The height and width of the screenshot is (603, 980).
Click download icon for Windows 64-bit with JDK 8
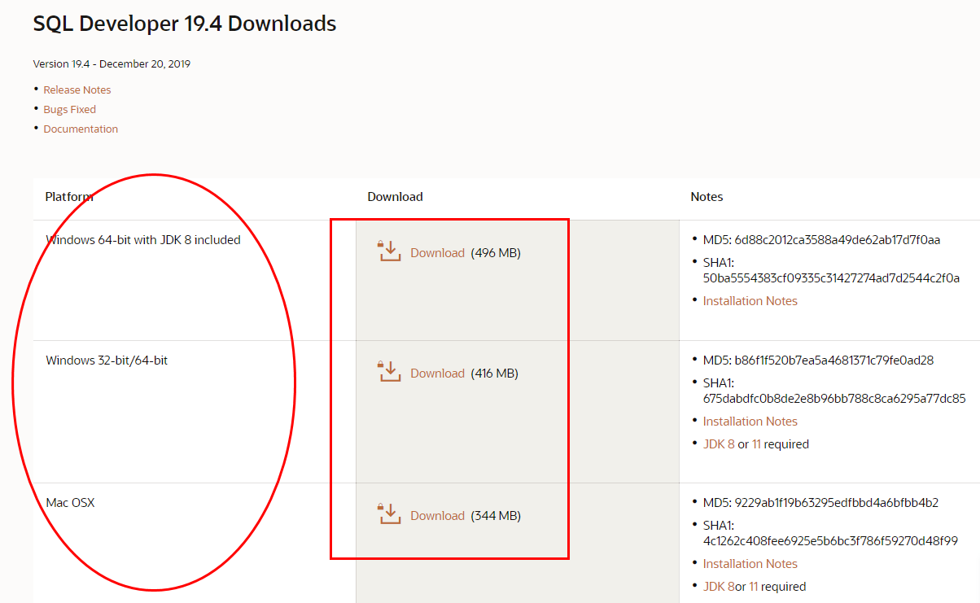pos(390,251)
